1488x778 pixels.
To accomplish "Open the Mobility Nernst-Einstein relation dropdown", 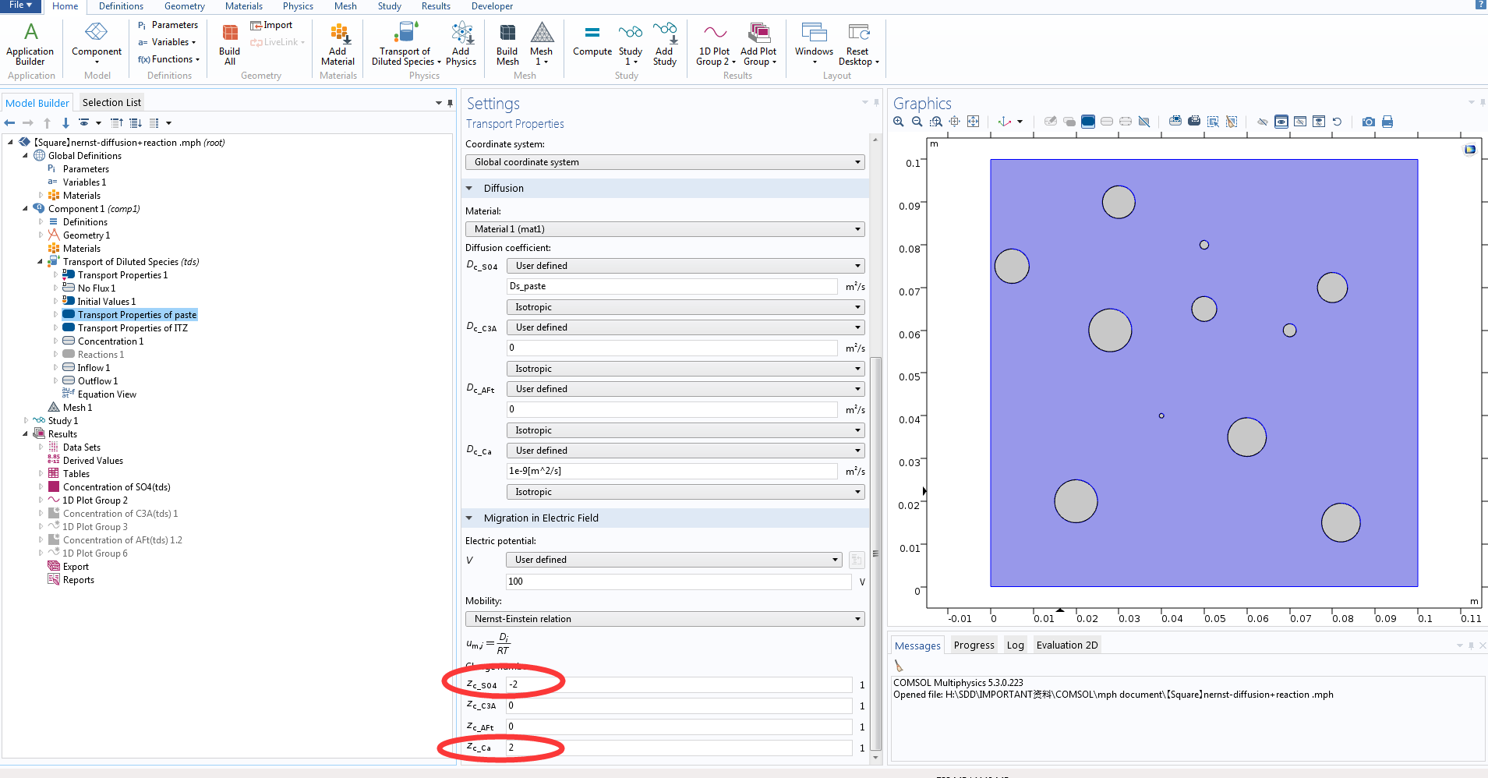I will [x=664, y=619].
